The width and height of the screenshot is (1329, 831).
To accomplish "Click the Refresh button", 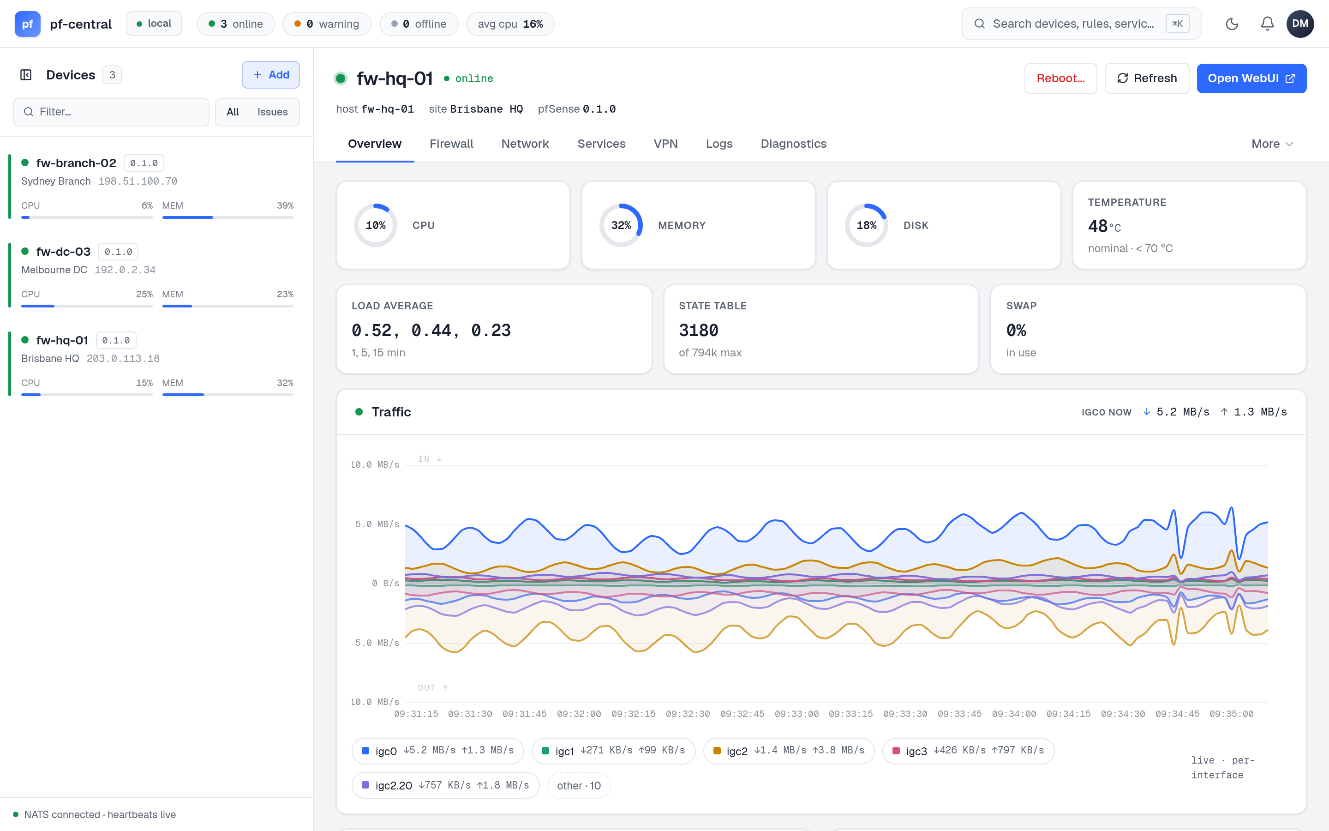I will pos(1147,78).
